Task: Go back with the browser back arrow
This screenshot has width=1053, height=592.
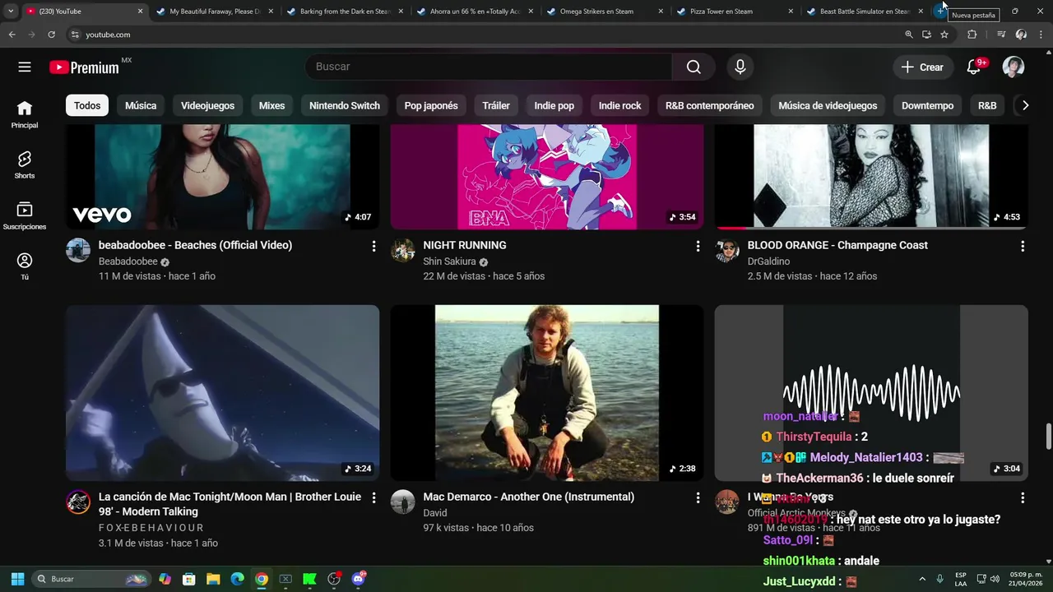Action: [x=12, y=35]
